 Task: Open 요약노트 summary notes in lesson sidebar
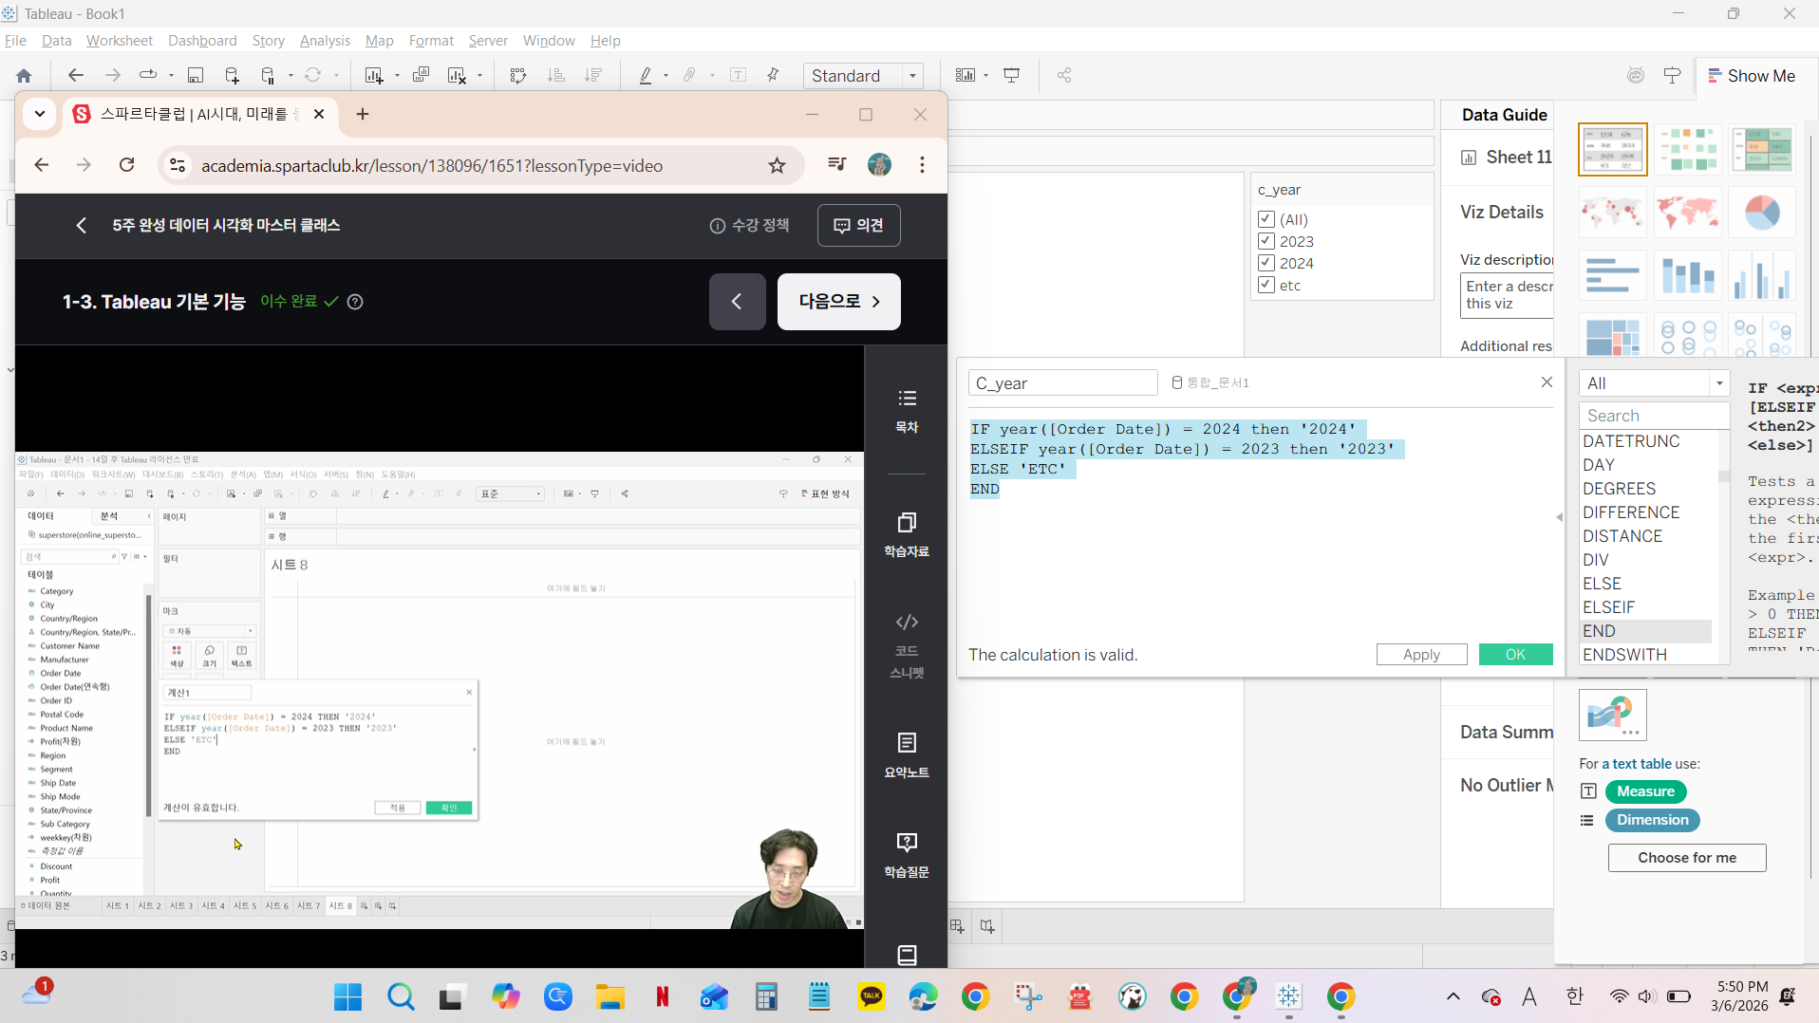(x=907, y=755)
